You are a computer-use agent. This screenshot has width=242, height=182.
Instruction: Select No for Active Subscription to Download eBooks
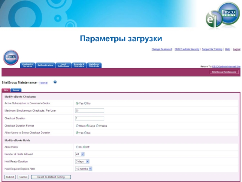86,103
